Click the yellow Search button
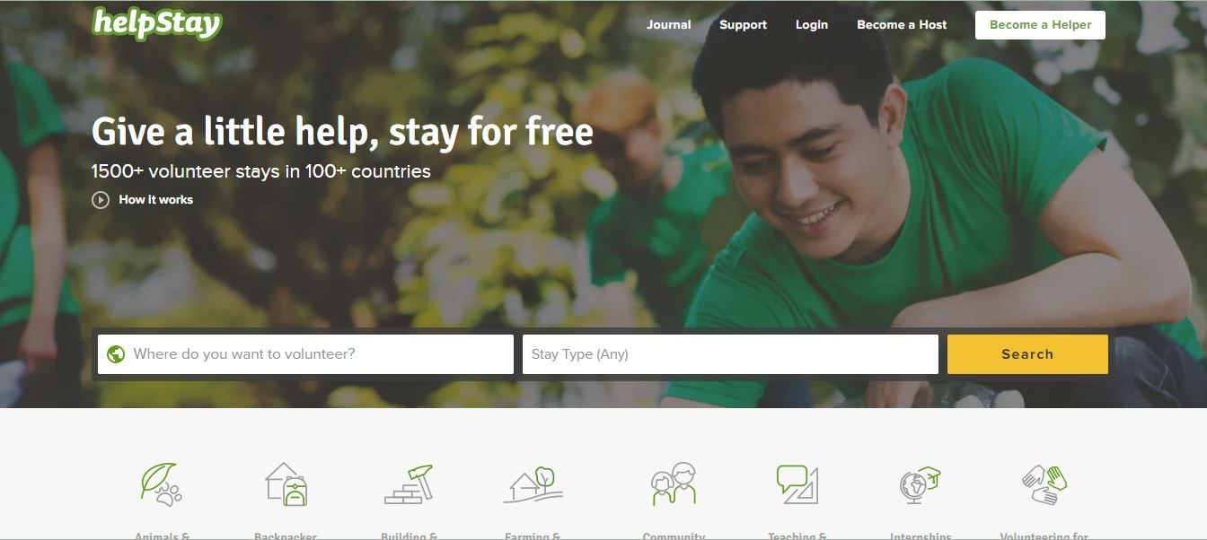 click(x=1027, y=354)
